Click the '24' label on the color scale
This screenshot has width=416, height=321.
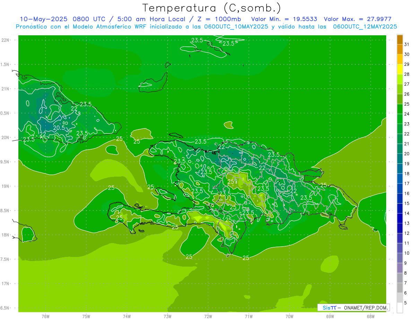pyautogui.click(x=407, y=114)
